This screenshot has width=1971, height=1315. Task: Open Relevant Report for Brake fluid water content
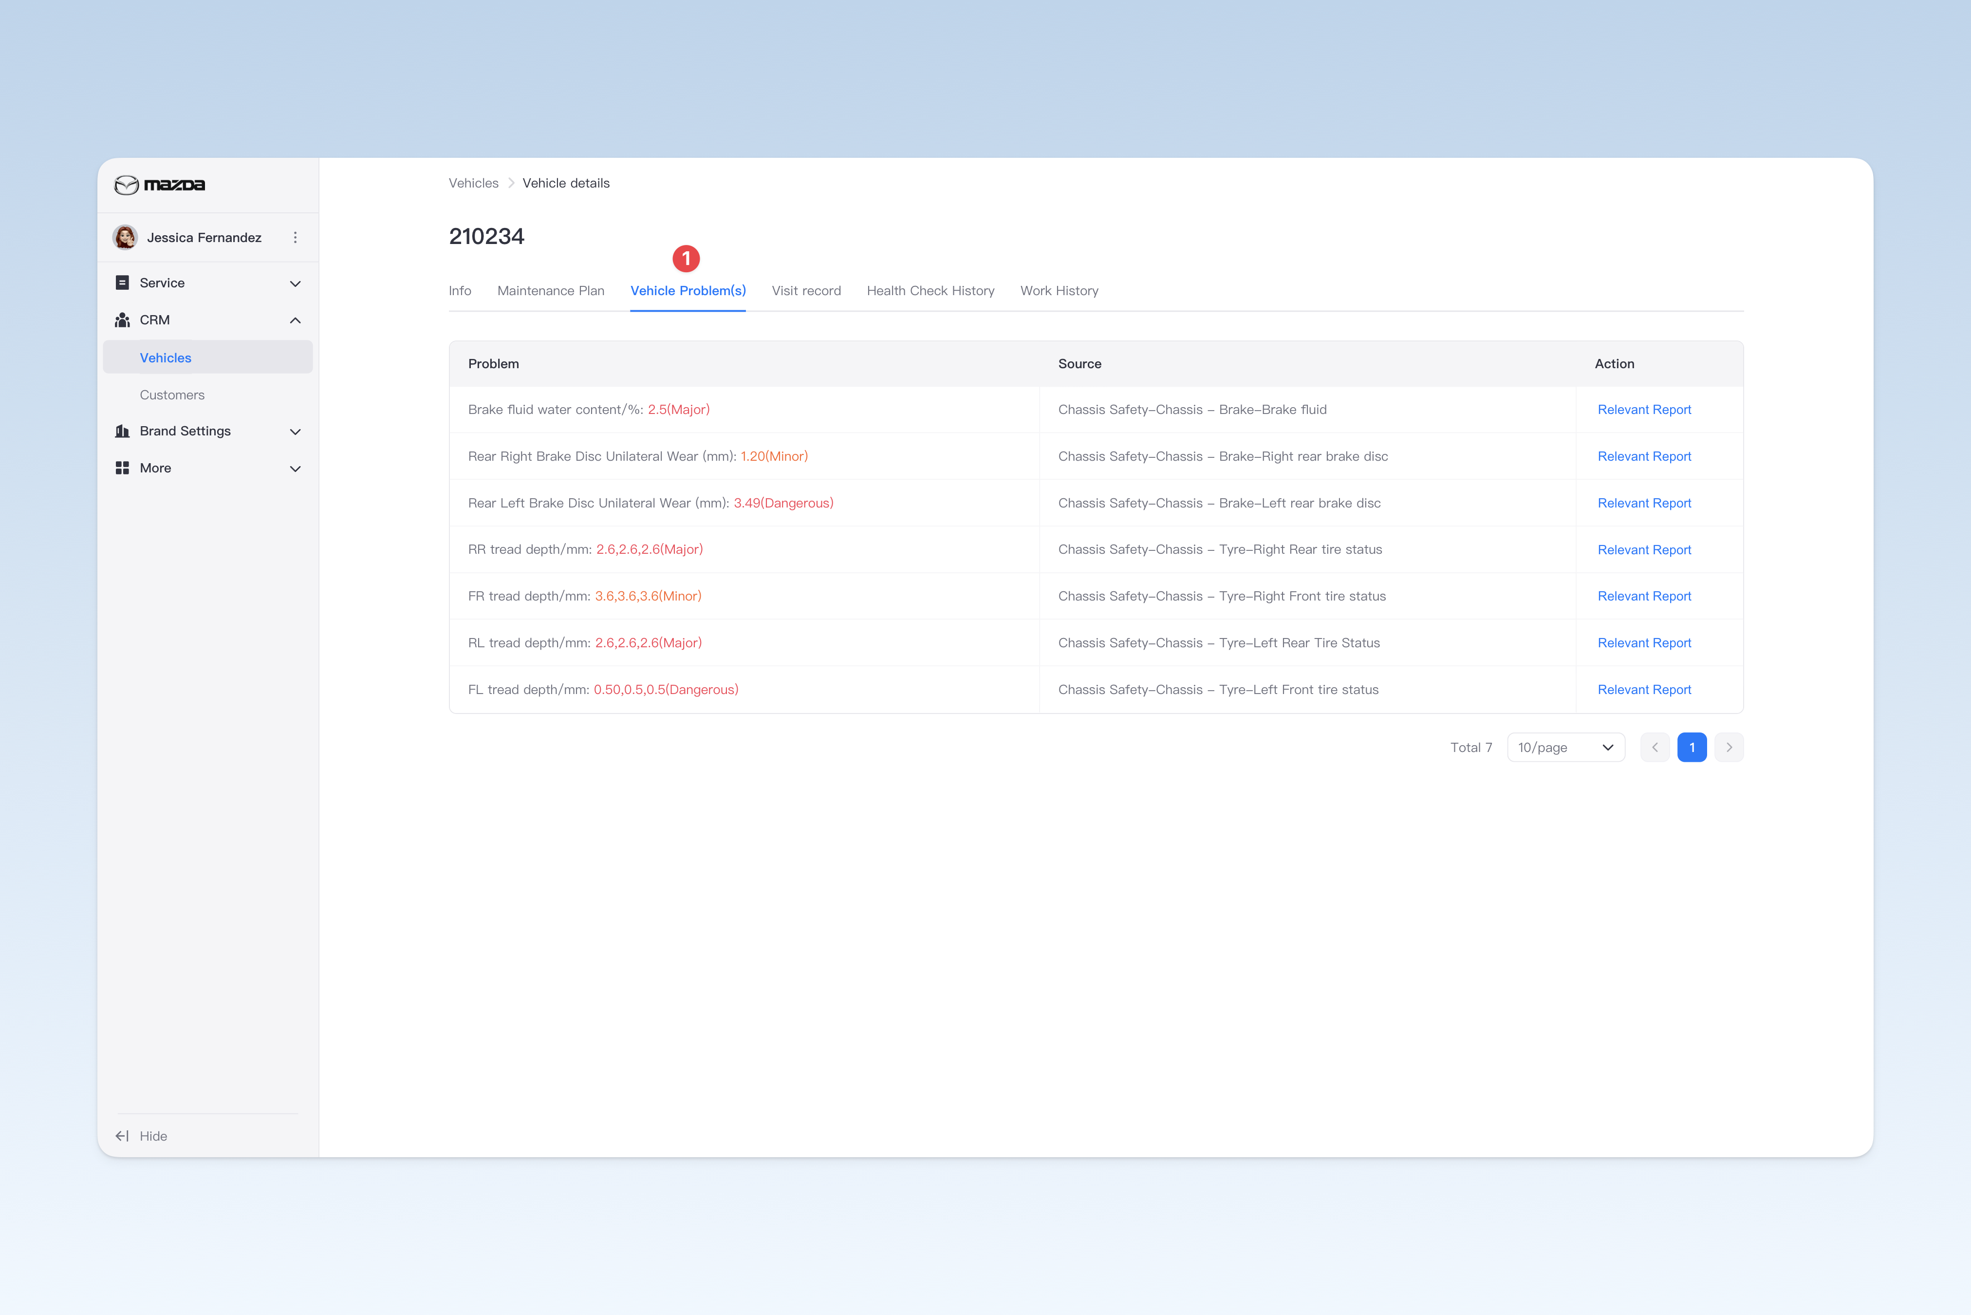[1644, 409]
